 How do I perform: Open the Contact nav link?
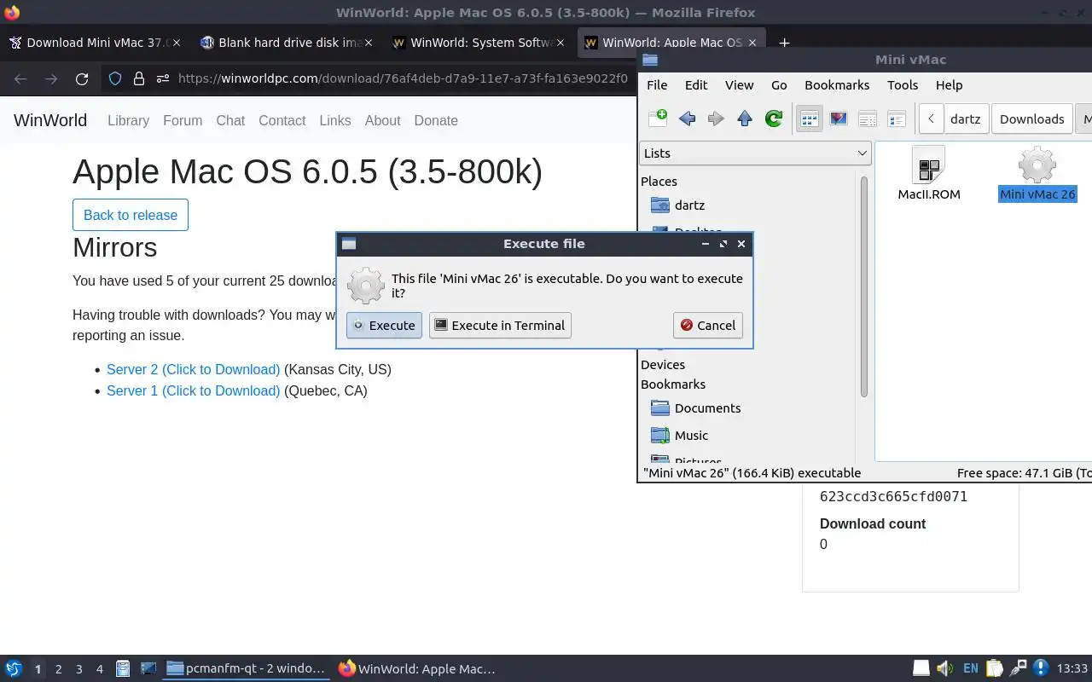282,120
